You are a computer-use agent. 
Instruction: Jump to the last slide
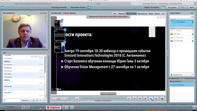[156, 99]
